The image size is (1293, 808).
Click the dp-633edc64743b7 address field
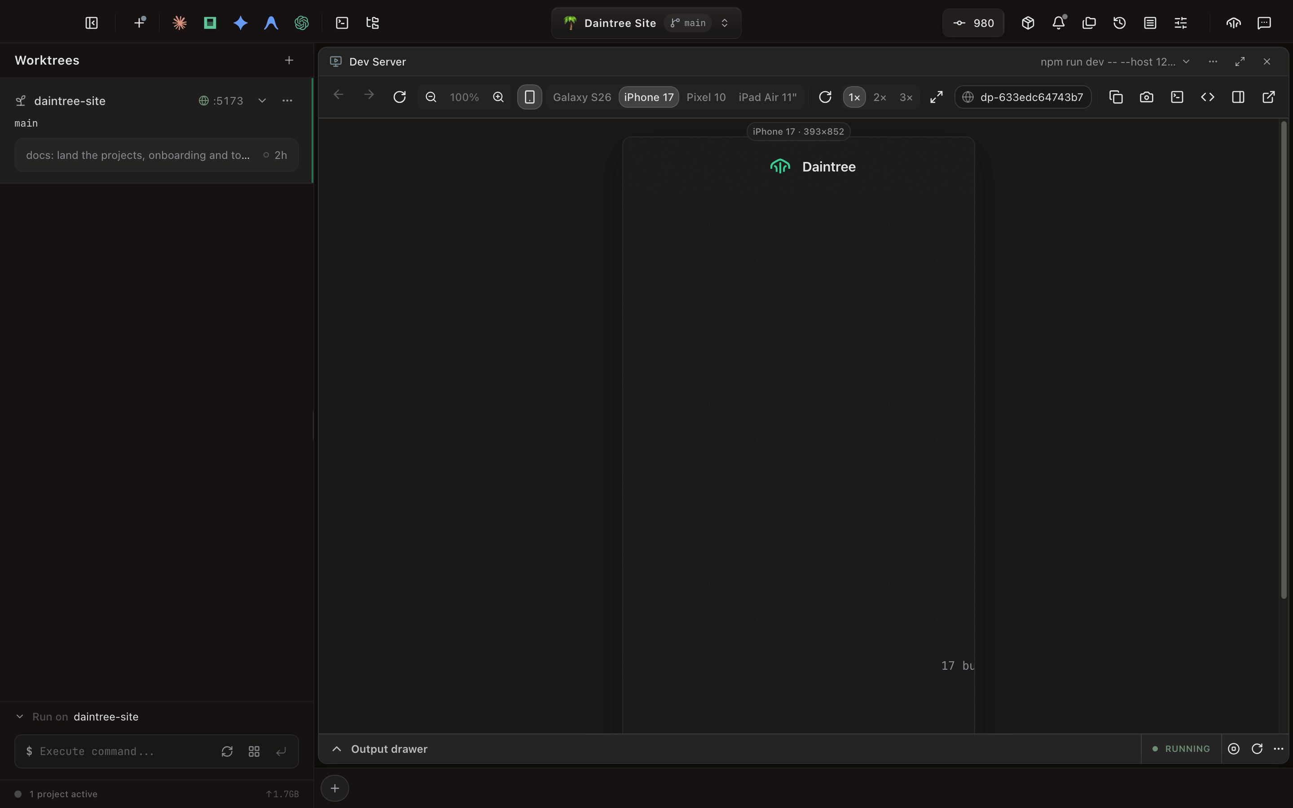(x=1023, y=97)
